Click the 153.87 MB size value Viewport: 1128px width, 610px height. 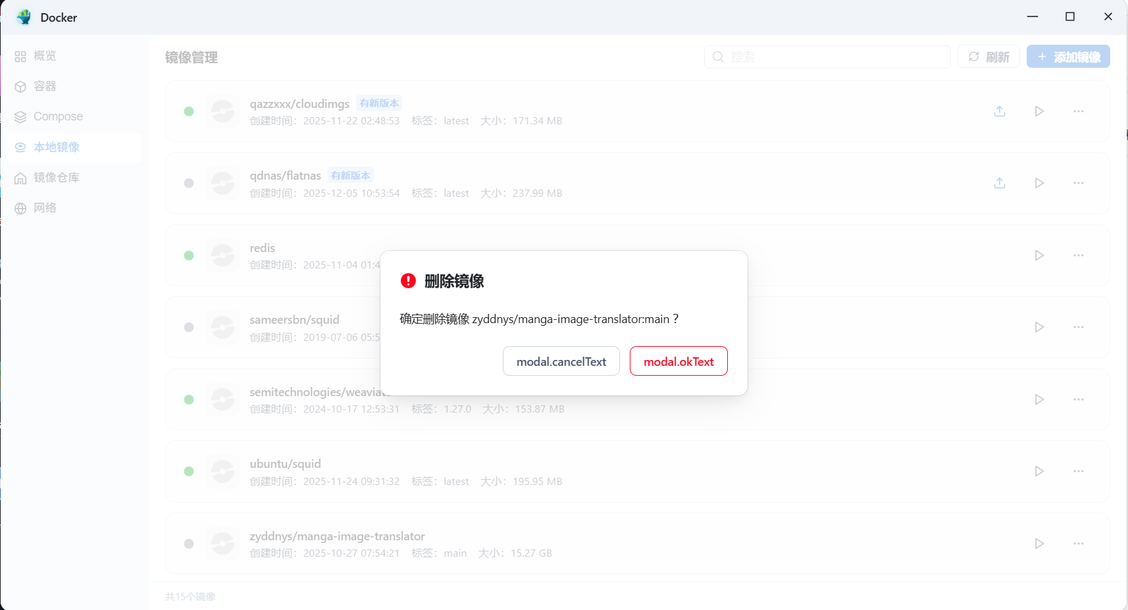coord(540,409)
